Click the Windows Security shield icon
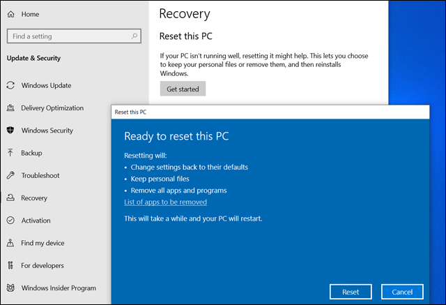446x305 pixels. (10, 130)
